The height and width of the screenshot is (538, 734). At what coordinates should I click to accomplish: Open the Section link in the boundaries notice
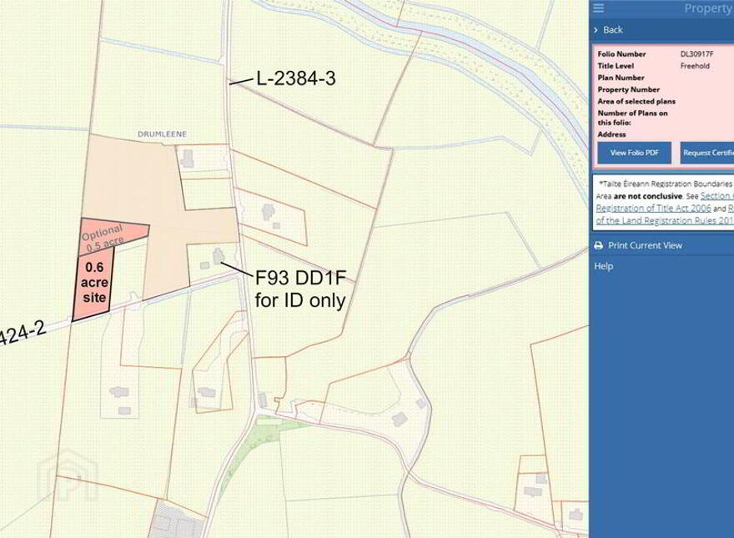click(x=716, y=196)
